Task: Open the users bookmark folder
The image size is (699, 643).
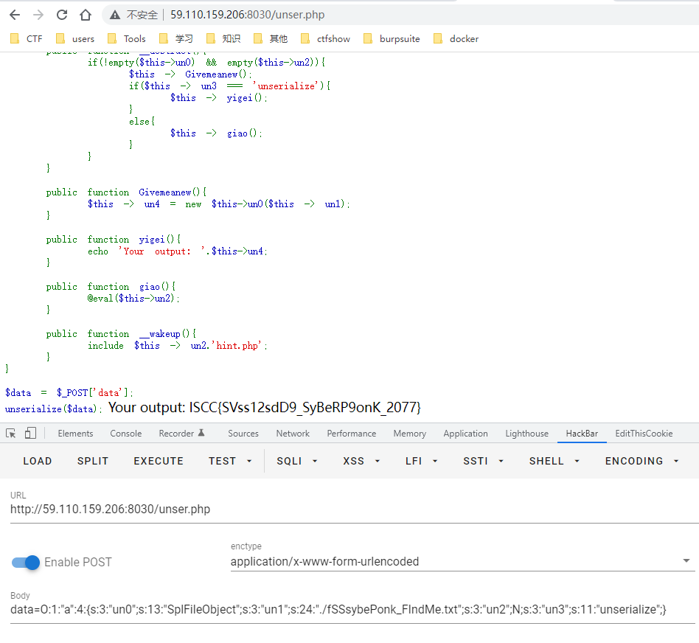Action: [75, 39]
